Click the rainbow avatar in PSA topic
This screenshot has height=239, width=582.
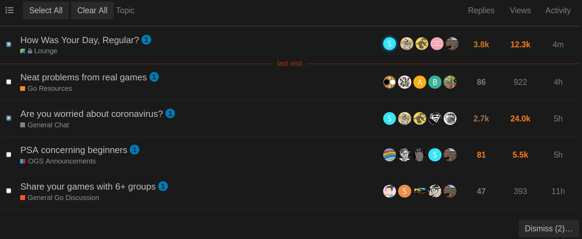point(389,155)
